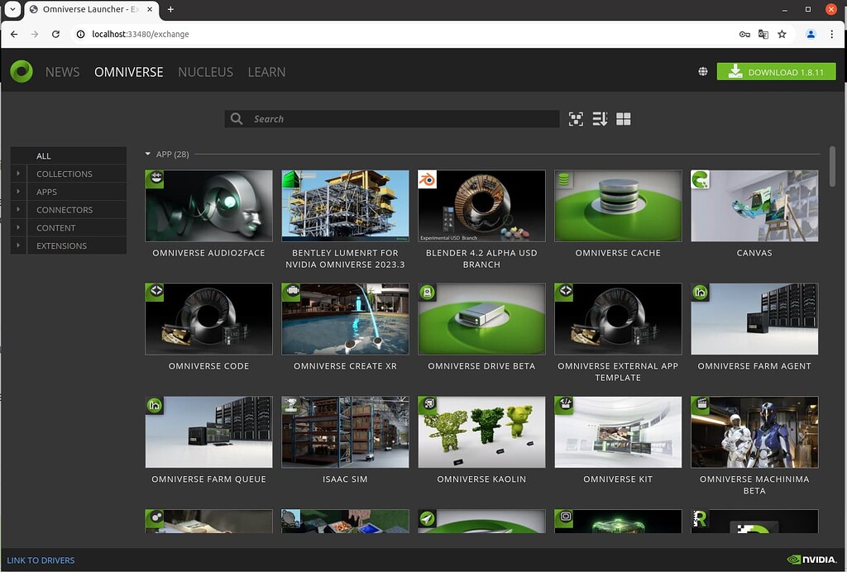The height and width of the screenshot is (572, 847).
Task: Open the NEWS section
Action: click(x=62, y=72)
